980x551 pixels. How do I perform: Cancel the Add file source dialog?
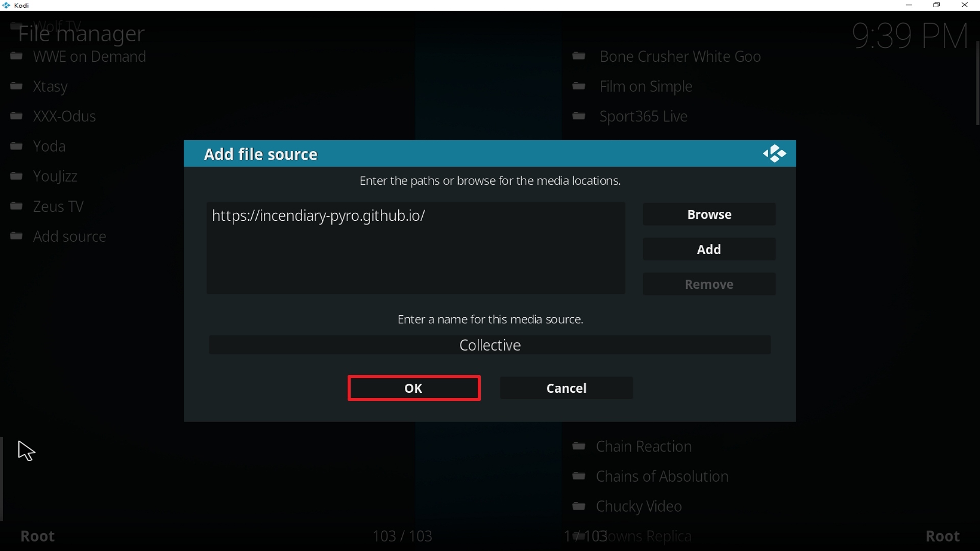point(567,388)
